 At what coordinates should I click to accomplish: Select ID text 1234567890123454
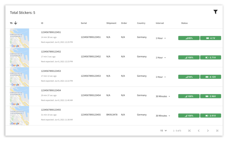click(x=51, y=91)
